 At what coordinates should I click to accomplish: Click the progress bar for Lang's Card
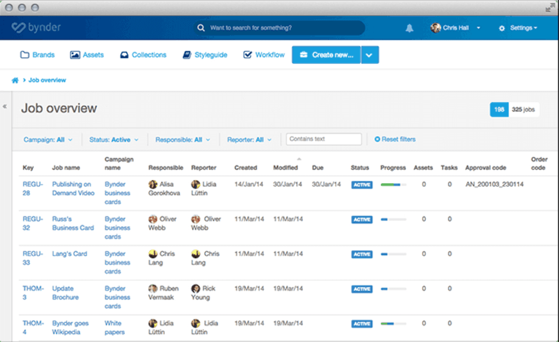(x=393, y=254)
